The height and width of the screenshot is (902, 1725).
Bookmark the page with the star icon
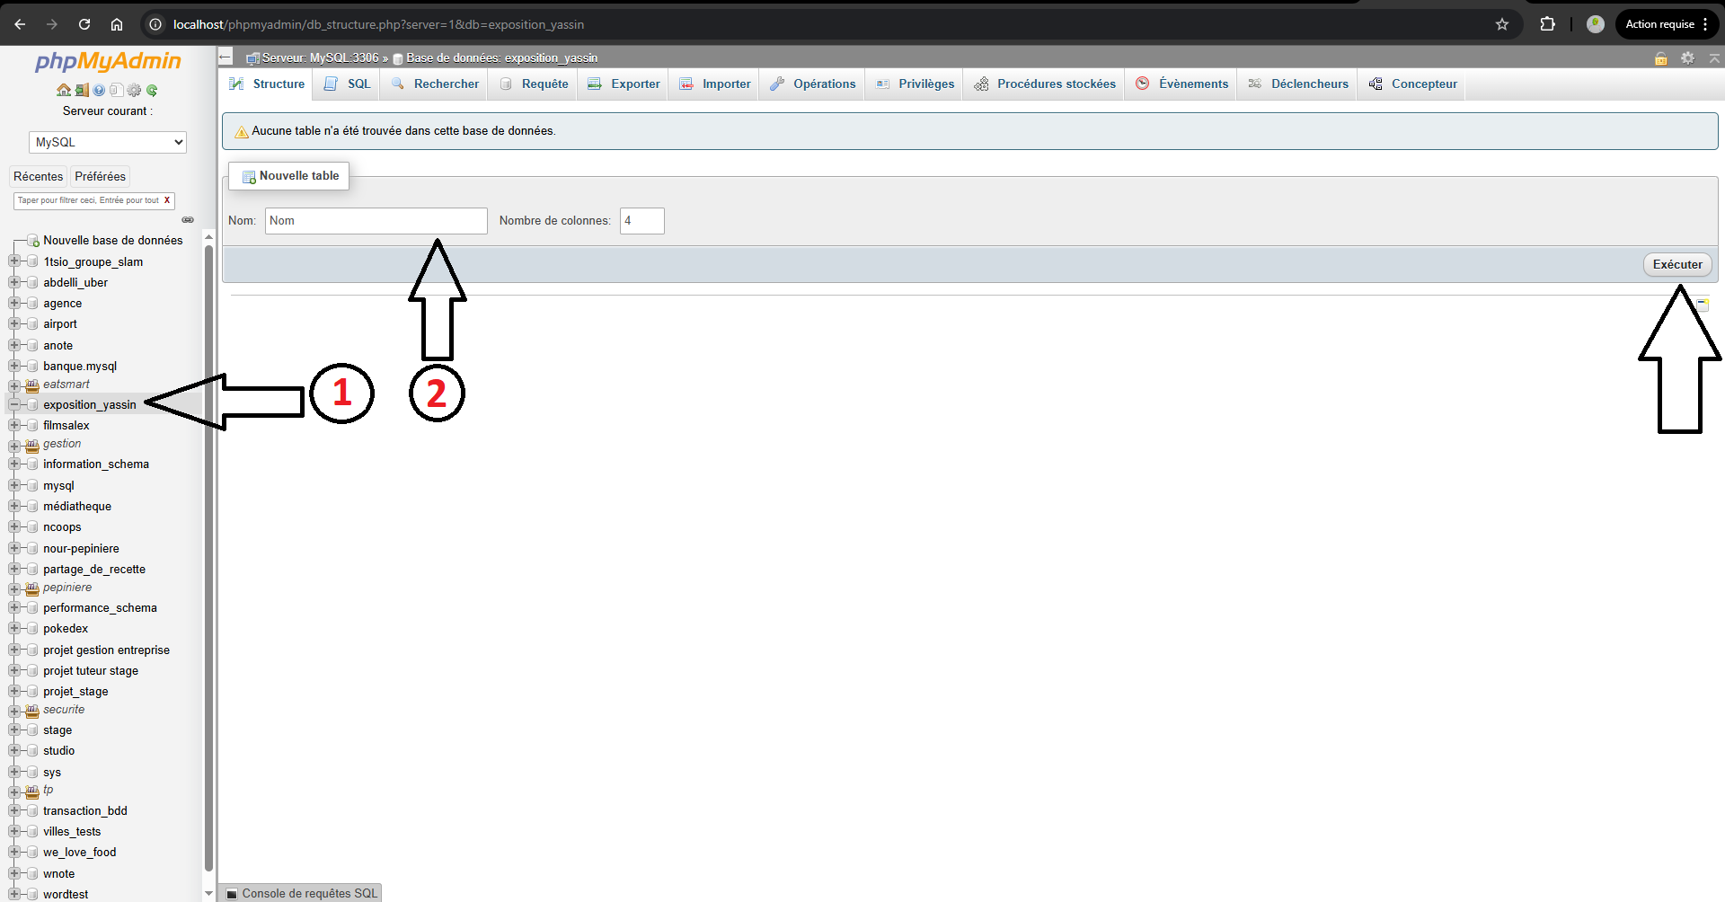pos(1502,24)
